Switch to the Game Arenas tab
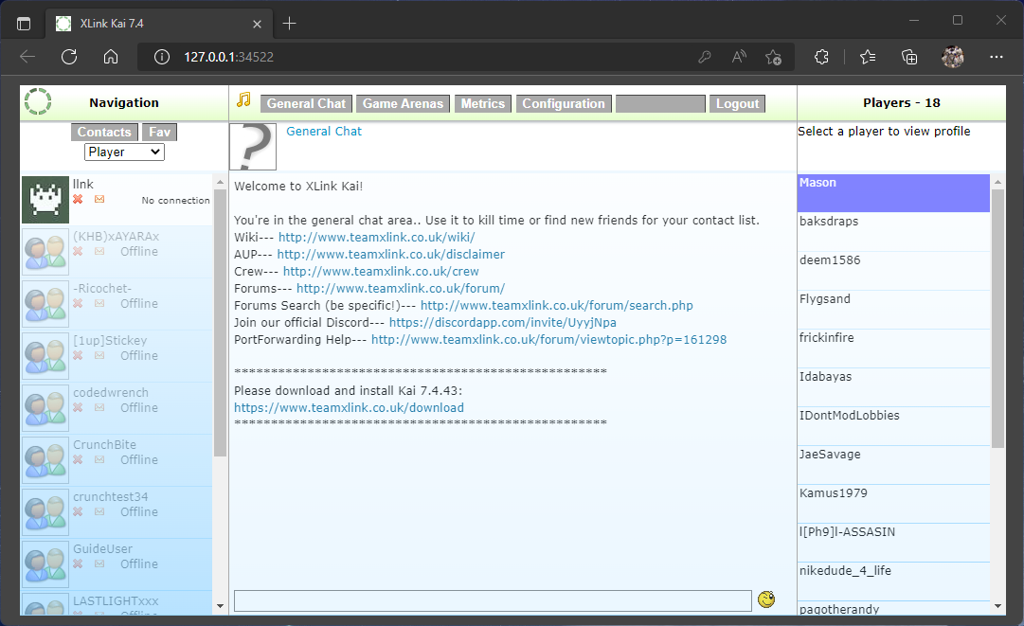Viewport: 1024px width, 626px height. coord(403,104)
